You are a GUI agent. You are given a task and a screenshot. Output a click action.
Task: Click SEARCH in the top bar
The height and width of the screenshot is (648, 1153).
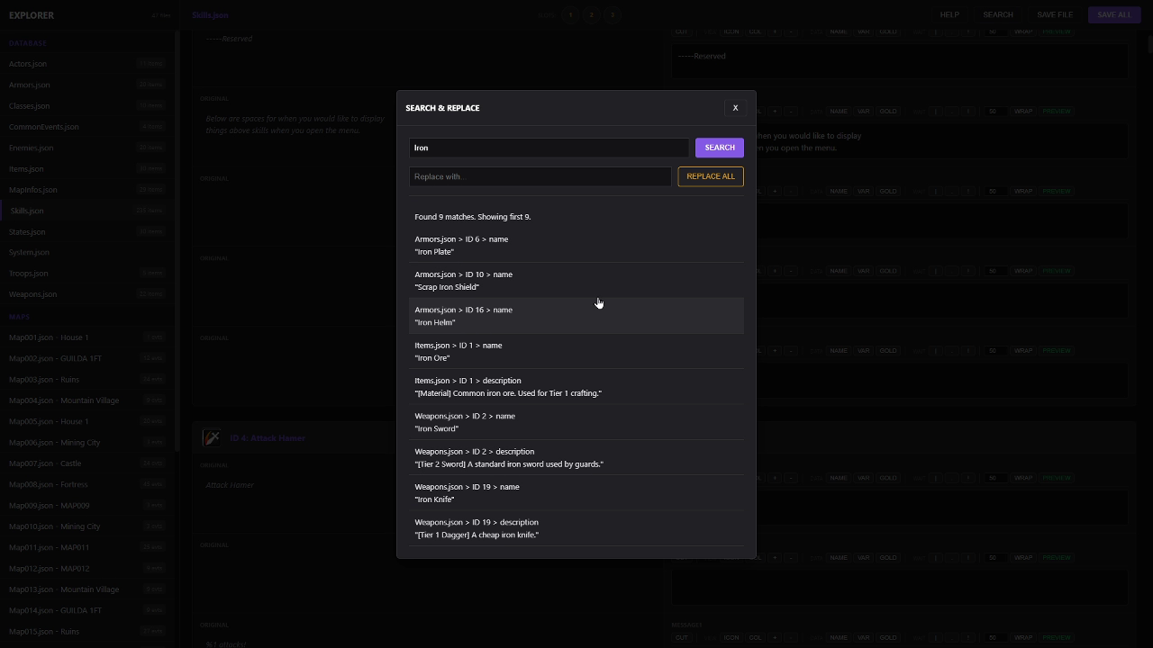coord(998,14)
